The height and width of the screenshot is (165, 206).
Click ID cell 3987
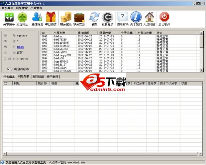[x=45, y=65]
